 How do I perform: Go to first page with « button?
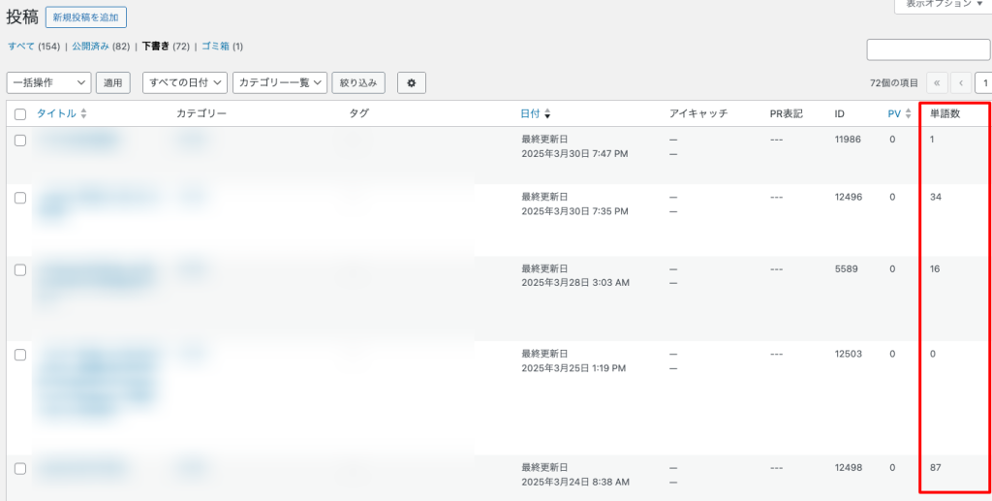pyautogui.click(x=937, y=83)
